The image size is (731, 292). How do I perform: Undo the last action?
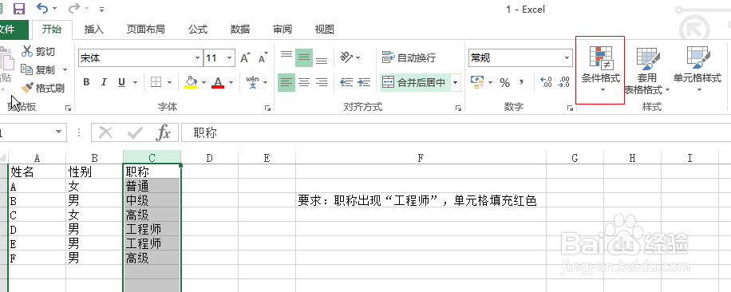coord(42,9)
